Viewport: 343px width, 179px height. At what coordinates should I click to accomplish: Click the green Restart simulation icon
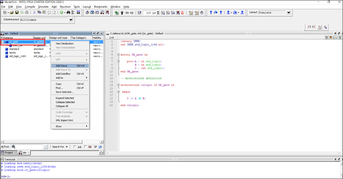pos(117,13)
